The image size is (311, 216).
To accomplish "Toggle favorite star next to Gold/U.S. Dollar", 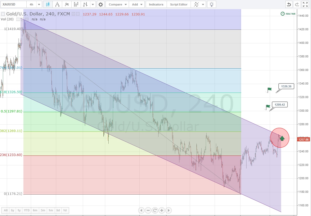I will [x=3, y=14].
